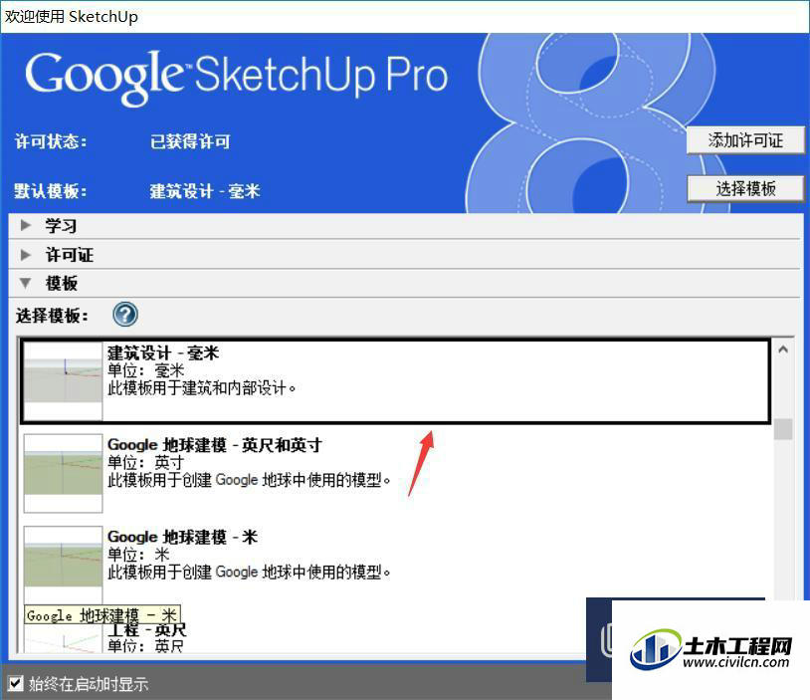Click the Google 地球建模 - 英尺和英寸 title

click(215, 445)
